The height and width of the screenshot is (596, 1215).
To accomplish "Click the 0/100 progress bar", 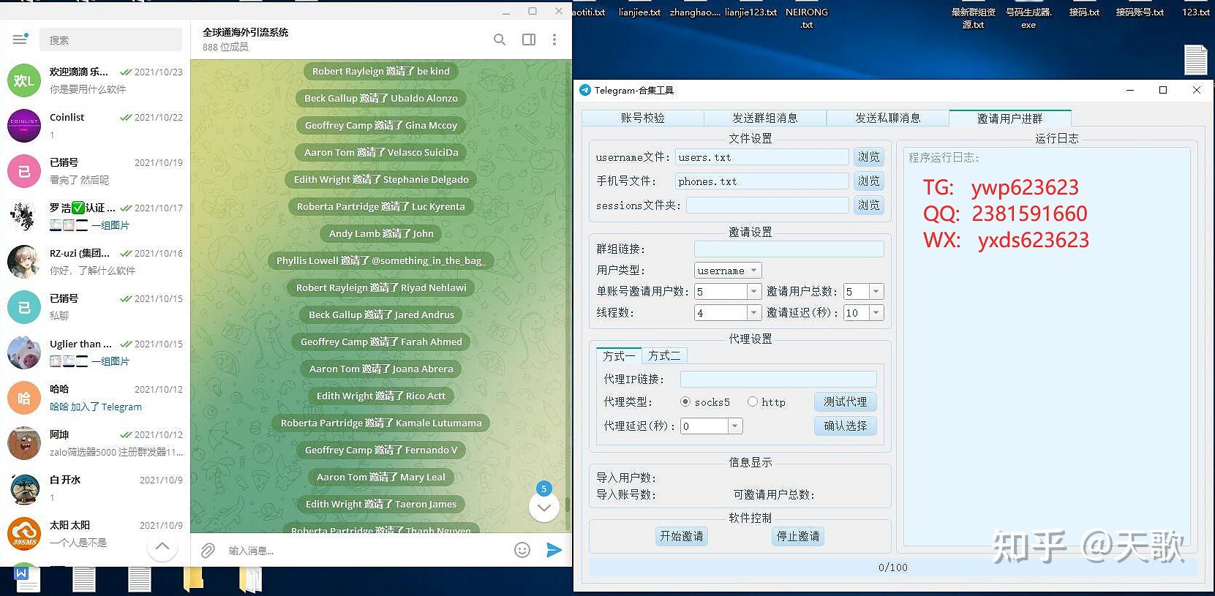I will tap(892, 567).
